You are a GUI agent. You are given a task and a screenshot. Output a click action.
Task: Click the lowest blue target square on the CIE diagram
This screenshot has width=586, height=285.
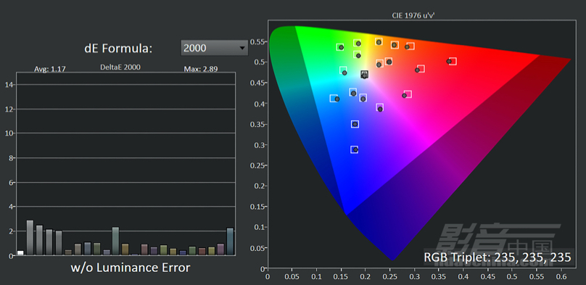point(354,149)
